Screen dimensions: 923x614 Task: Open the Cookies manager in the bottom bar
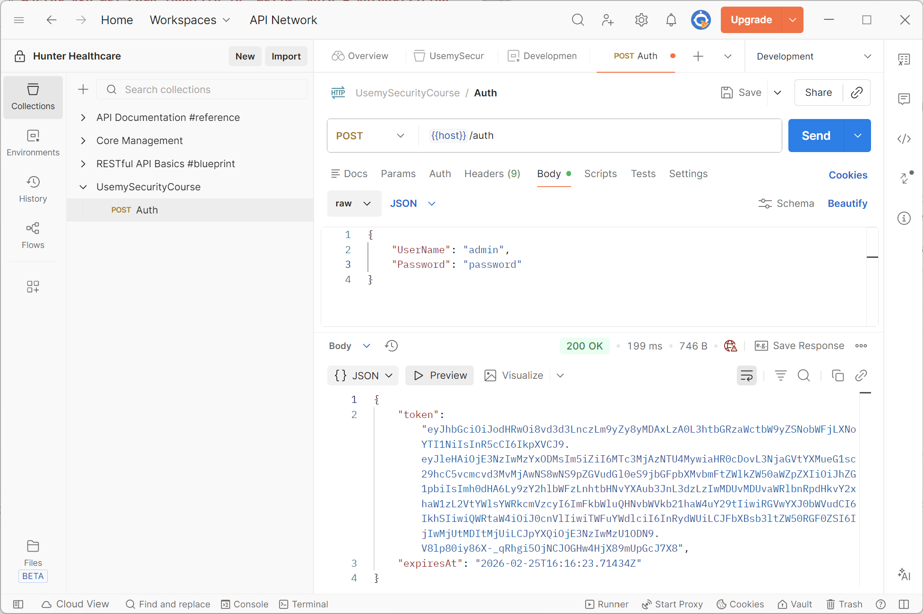click(x=740, y=604)
